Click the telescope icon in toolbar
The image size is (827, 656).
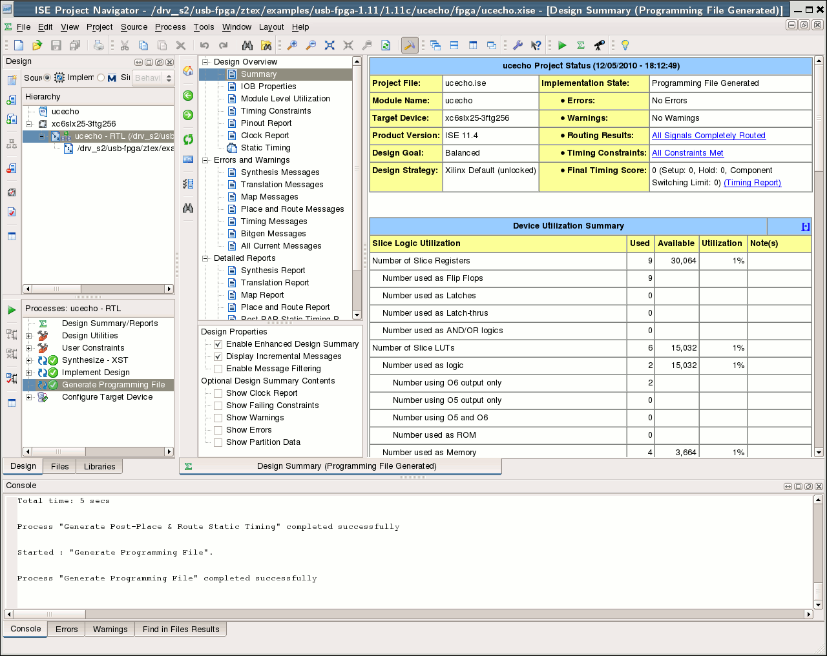pos(600,45)
